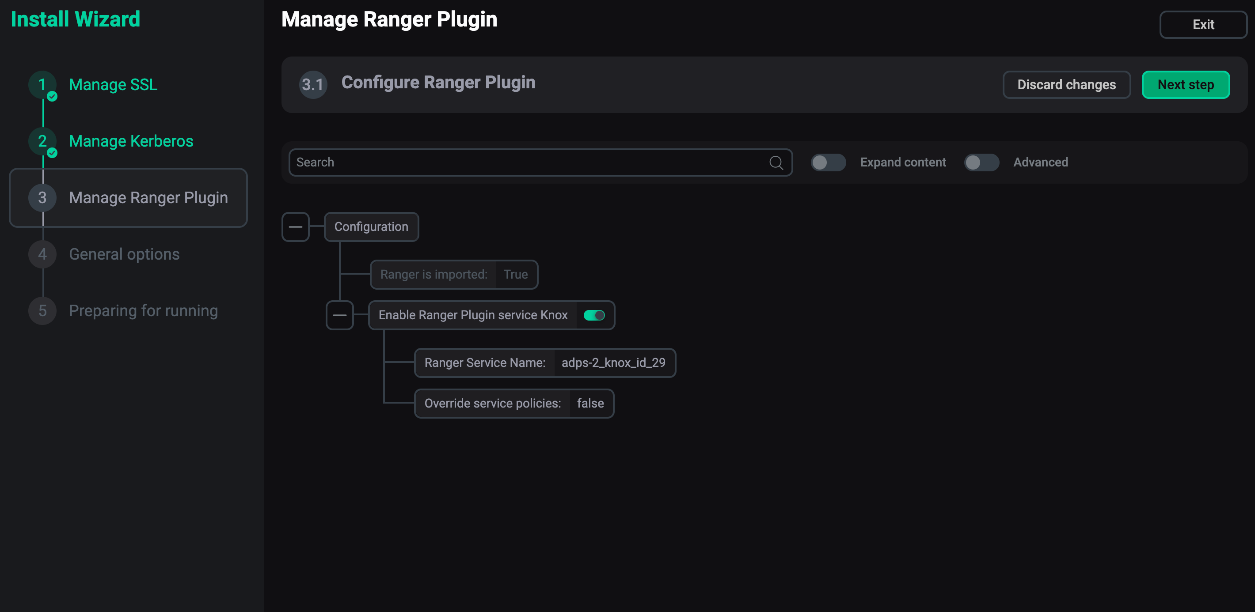Click step 1 circle with checkmark

42,85
